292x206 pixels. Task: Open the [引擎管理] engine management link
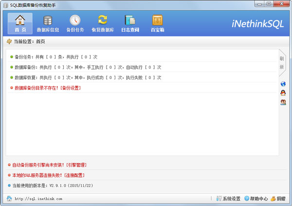pos(76,165)
